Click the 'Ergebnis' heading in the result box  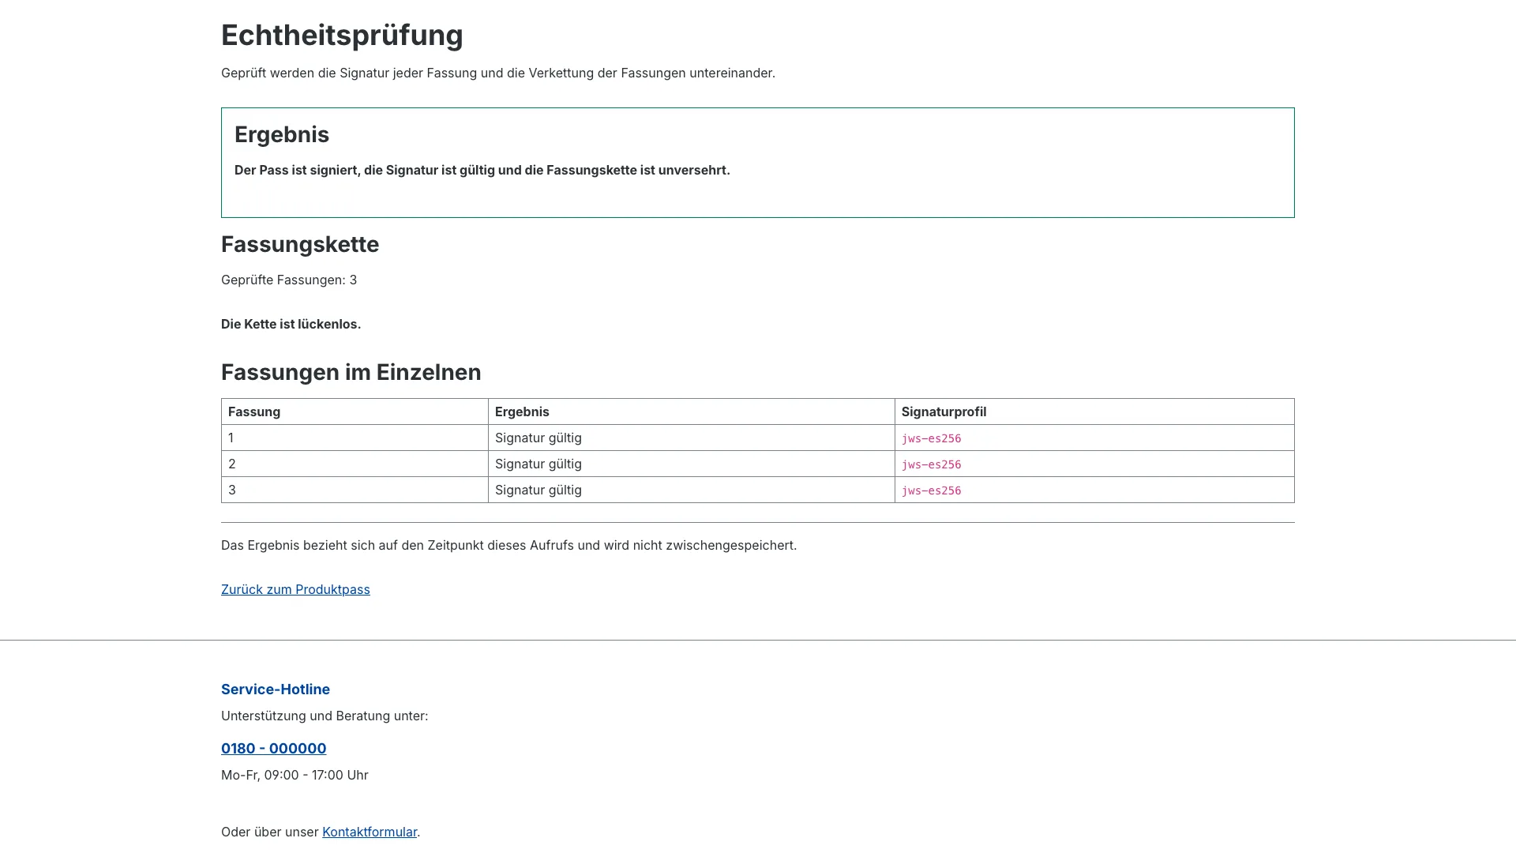[282, 134]
